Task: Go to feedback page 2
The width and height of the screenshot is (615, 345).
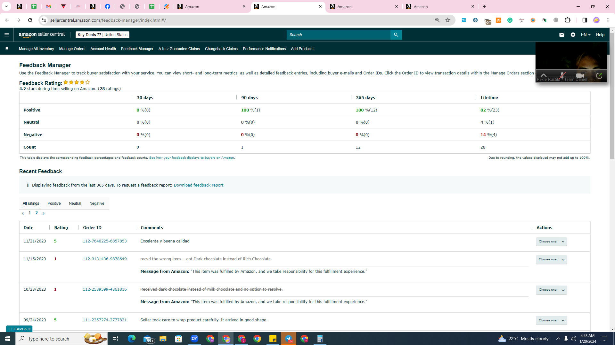Action: 37,213
